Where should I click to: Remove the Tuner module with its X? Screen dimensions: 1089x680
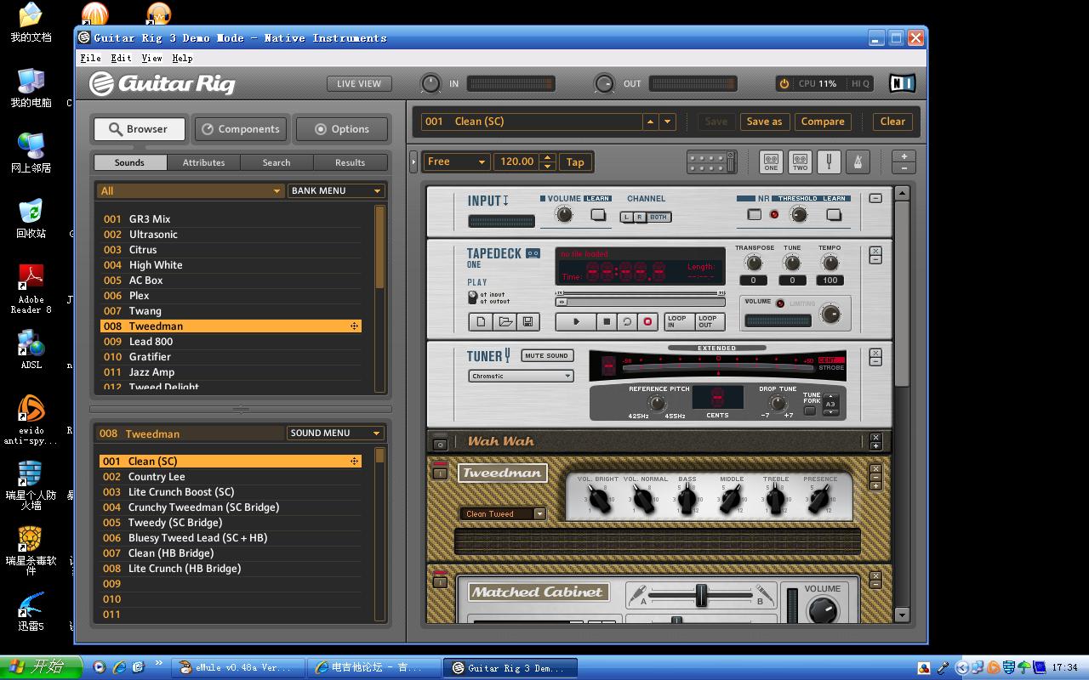[x=875, y=351]
